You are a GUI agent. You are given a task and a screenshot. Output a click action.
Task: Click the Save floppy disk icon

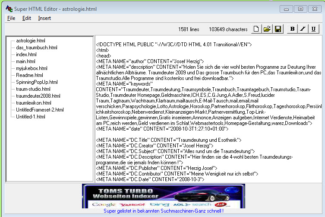point(278,29)
